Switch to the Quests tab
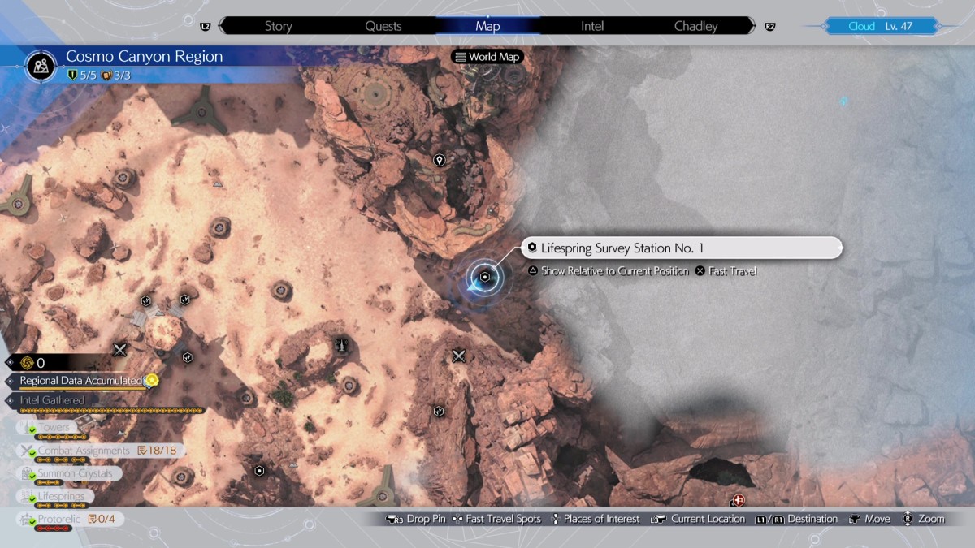 pos(383,26)
